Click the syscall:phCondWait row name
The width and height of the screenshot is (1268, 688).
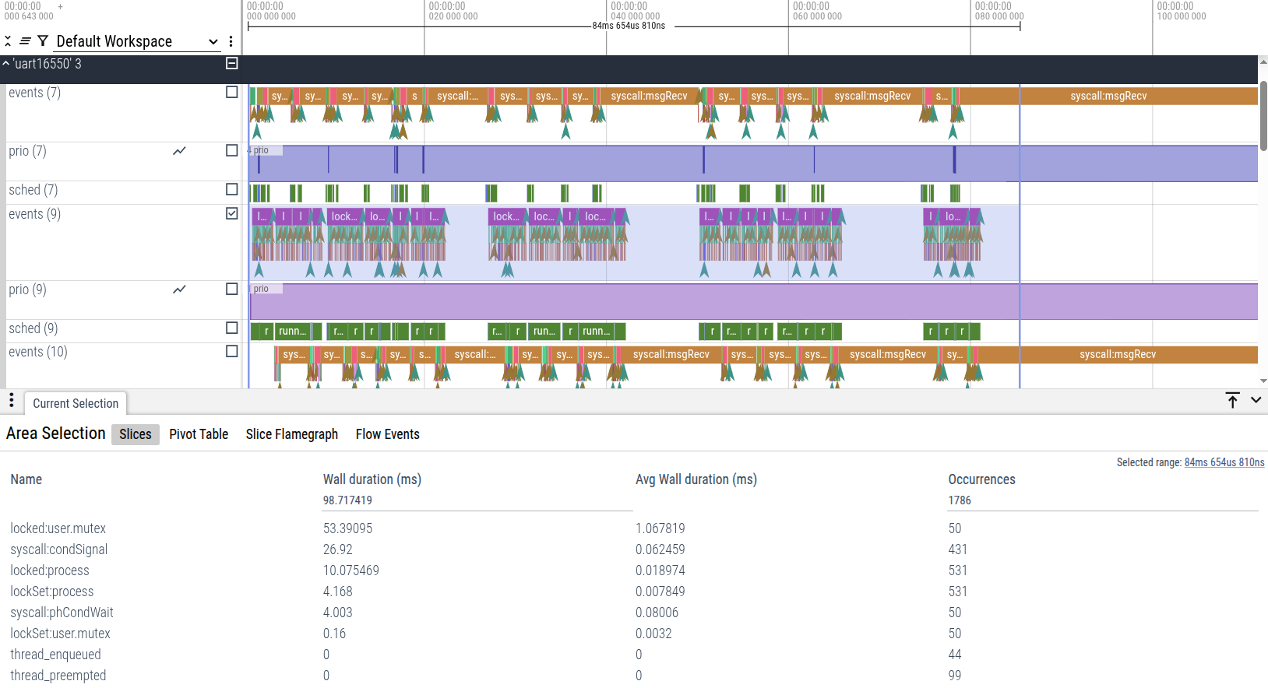[62, 613]
